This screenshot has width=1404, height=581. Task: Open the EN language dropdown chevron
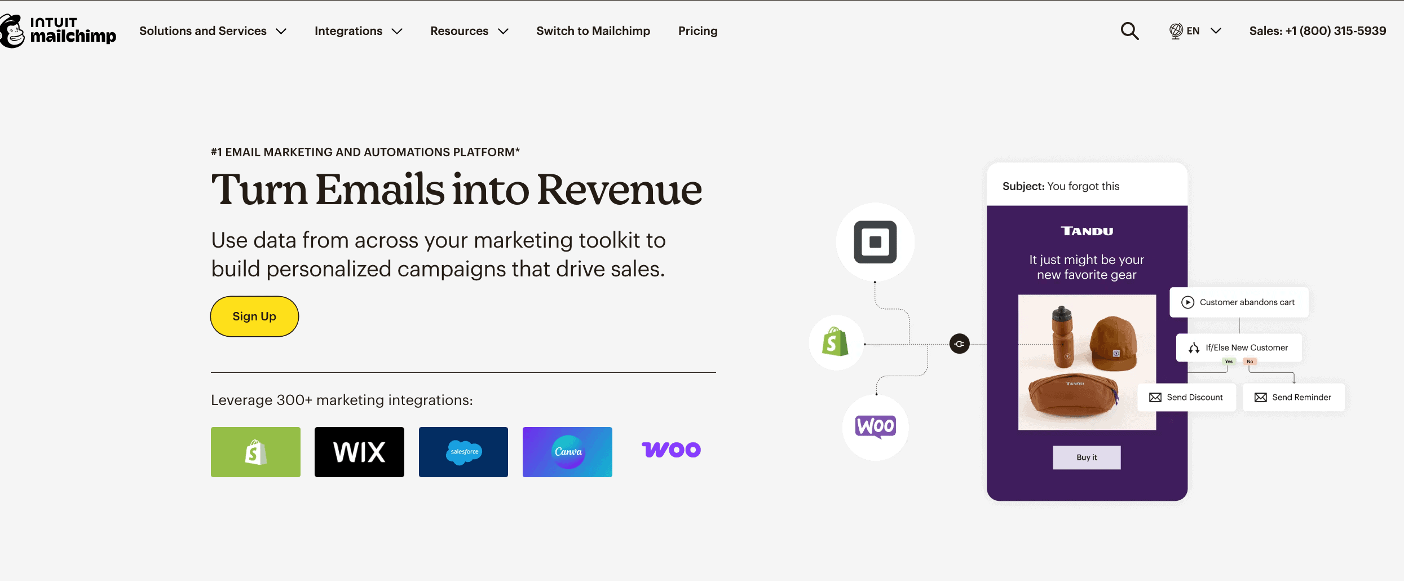coord(1216,31)
